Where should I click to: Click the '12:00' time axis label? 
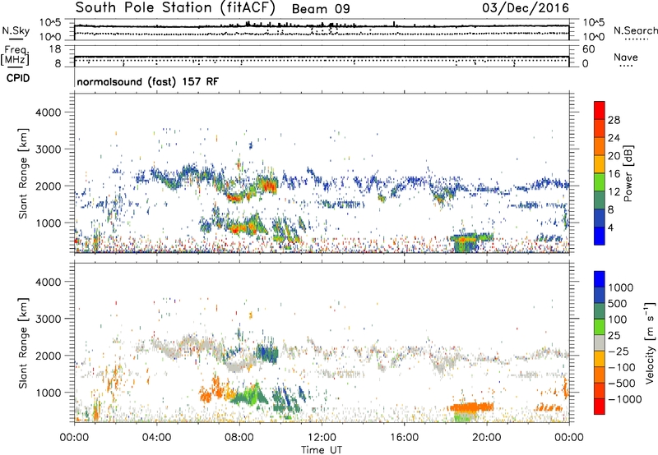322,438
